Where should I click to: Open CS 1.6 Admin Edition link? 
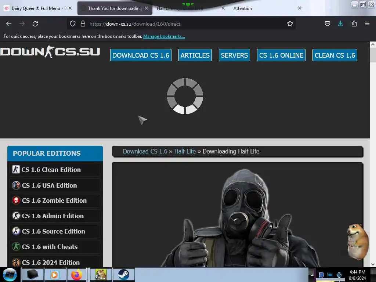[x=53, y=216]
